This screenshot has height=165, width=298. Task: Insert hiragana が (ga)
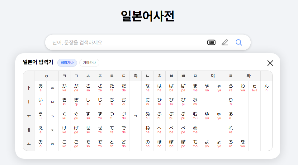pyautogui.click(x=76, y=88)
